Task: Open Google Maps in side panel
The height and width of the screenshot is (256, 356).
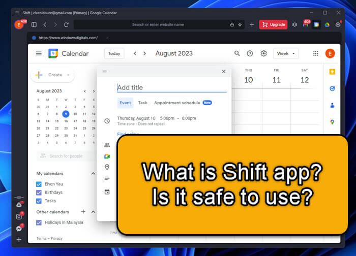Action: pos(332,122)
